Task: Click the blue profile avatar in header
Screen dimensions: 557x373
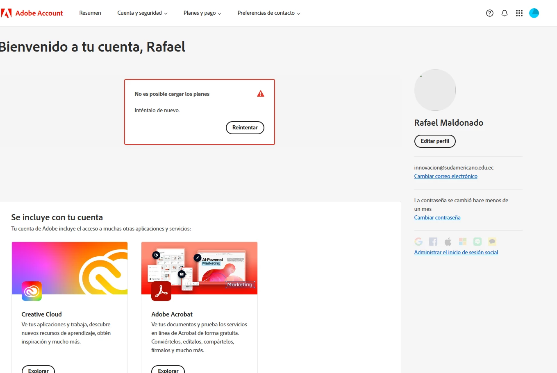Action: click(x=534, y=13)
